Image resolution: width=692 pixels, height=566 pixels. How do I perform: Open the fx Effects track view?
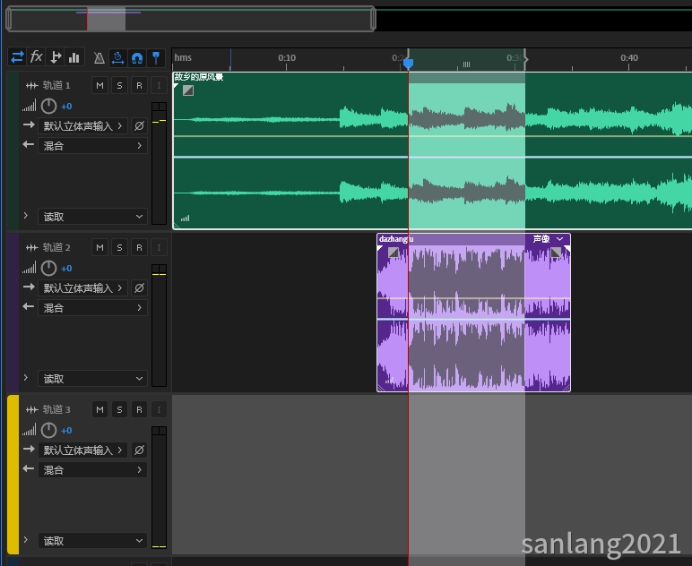[x=37, y=57]
